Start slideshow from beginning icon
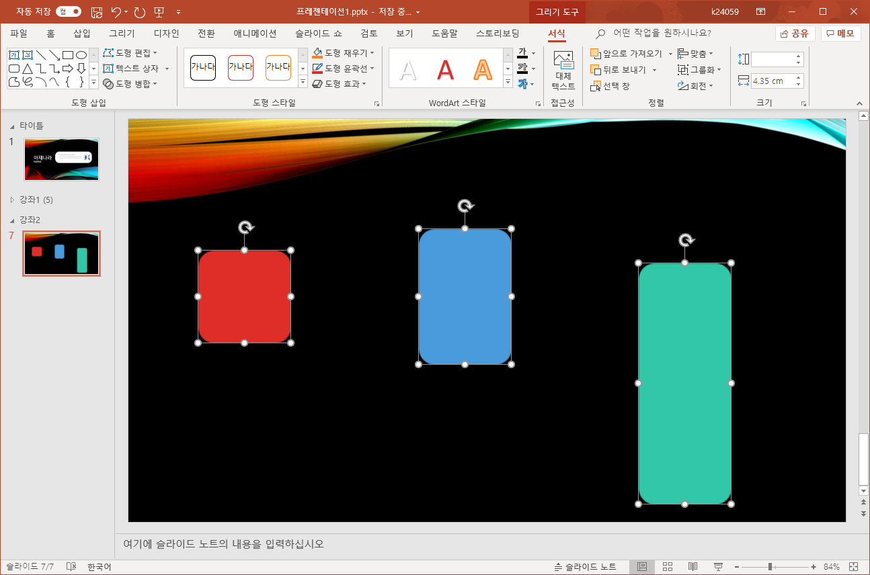870x575 pixels. click(159, 11)
